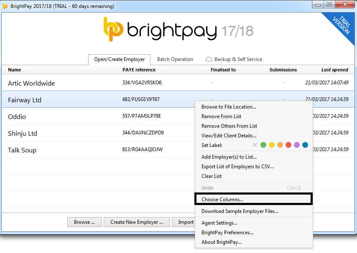The width and height of the screenshot is (357, 253).
Task: Sort by the Name column header
Action: tap(15, 70)
